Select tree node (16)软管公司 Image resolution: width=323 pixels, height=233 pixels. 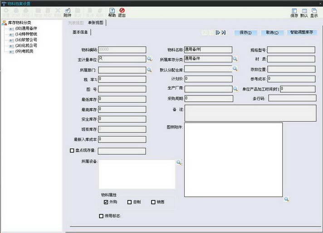(x=26, y=40)
